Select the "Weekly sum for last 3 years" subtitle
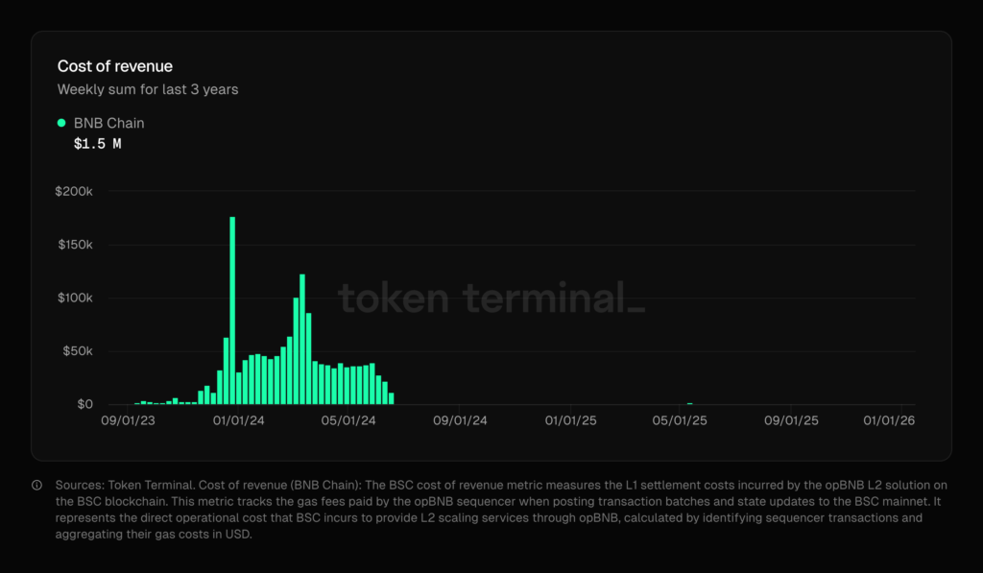This screenshot has height=573, width=983. point(148,89)
